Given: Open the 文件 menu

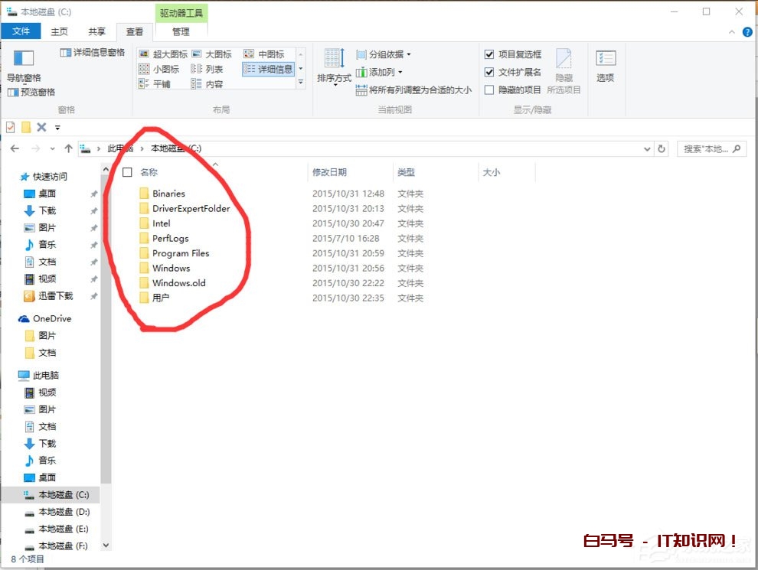Looking at the screenshot, I should click(x=21, y=31).
